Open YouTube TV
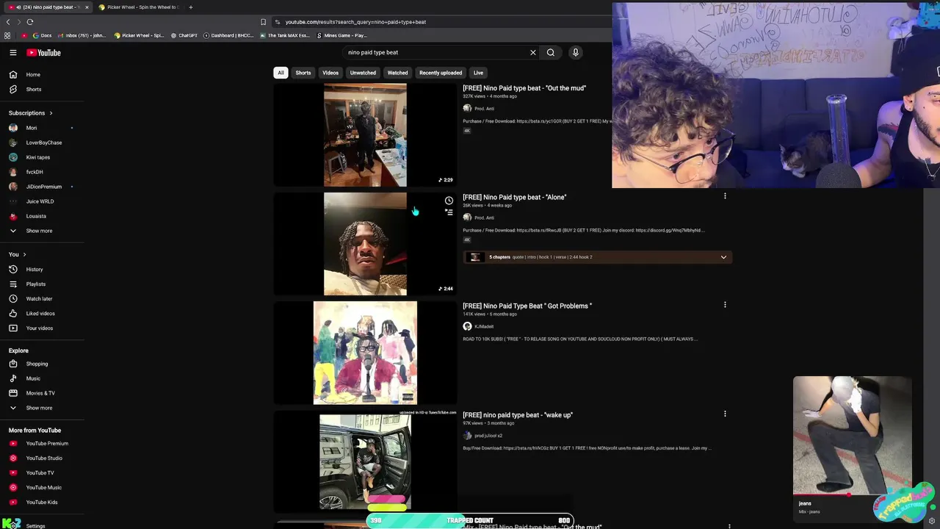 click(41, 472)
